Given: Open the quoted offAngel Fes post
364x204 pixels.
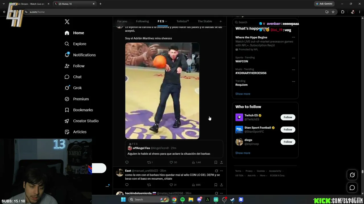Looking at the screenshot, I should point(174,149).
